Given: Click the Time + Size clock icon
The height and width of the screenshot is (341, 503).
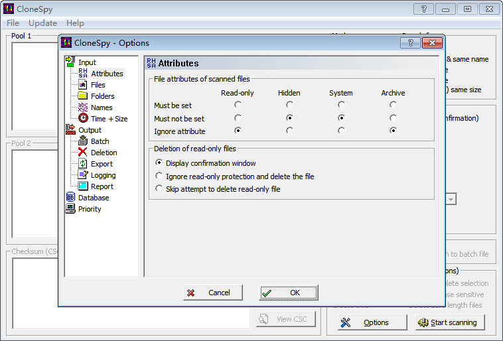Looking at the screenshot, I should tap(83, 119).
